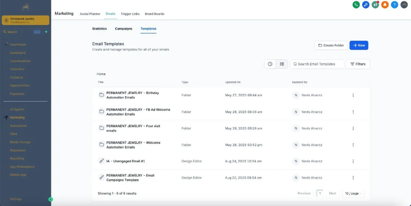Viewport: 411px width, 206px height.
Task: Open Automation in sidebar
Action: [x=18, y=126]
